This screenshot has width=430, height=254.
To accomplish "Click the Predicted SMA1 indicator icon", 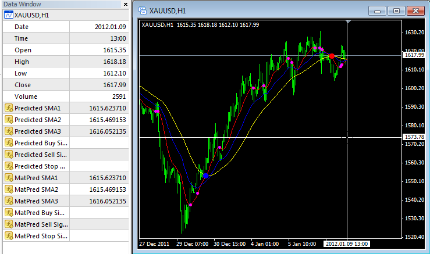I will click(x=9, y=108).
